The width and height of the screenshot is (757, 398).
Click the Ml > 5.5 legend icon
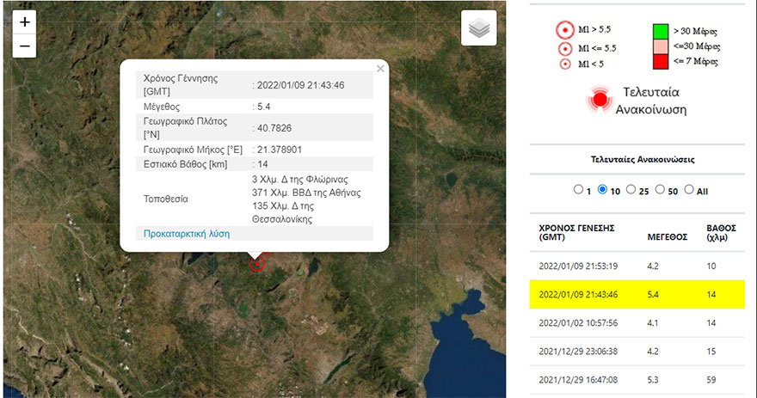565,31
